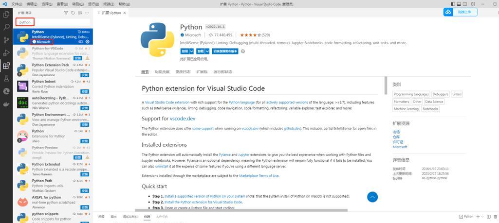Click the manage gear on Python list item
The image size is (499, 223).
pos(88,42)
